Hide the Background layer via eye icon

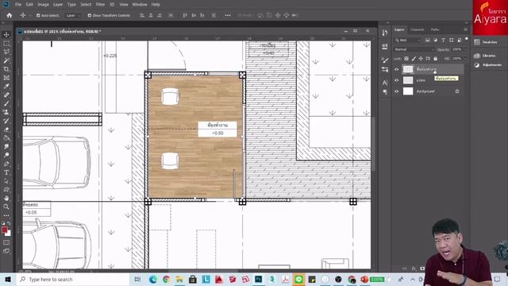[396, 91]
